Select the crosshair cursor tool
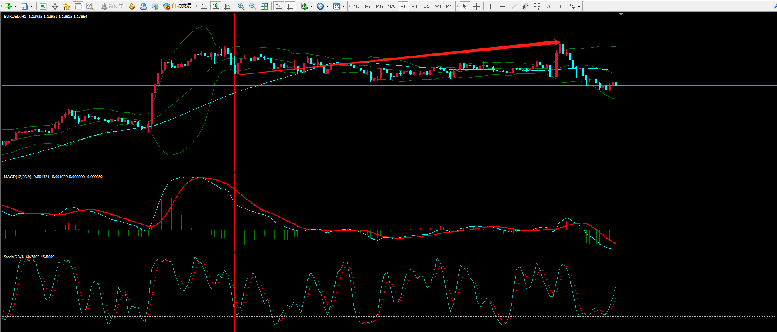The width and height of the screenshot is (777, 332). 476,6
